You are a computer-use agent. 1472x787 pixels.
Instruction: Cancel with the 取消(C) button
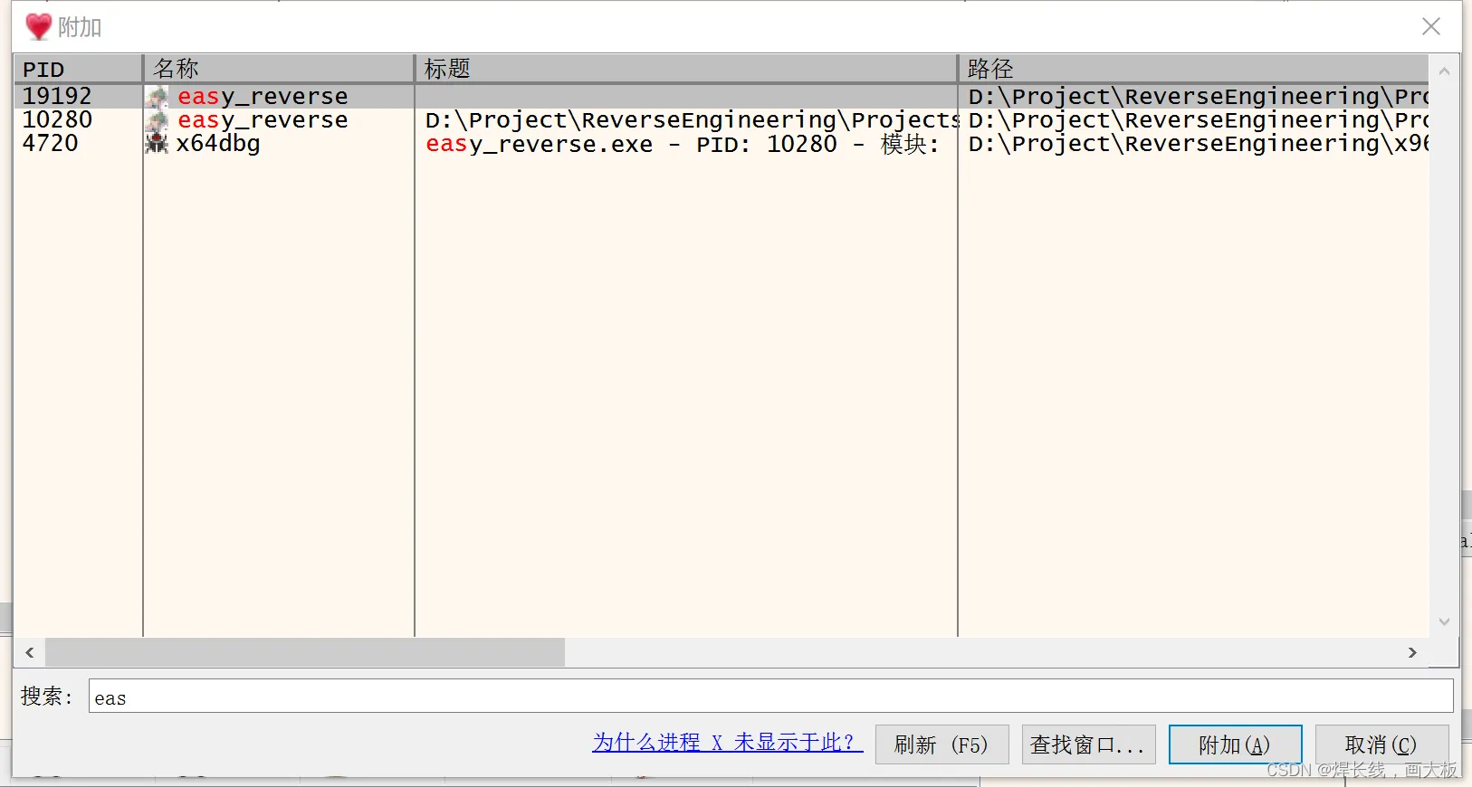(1381, 744)
